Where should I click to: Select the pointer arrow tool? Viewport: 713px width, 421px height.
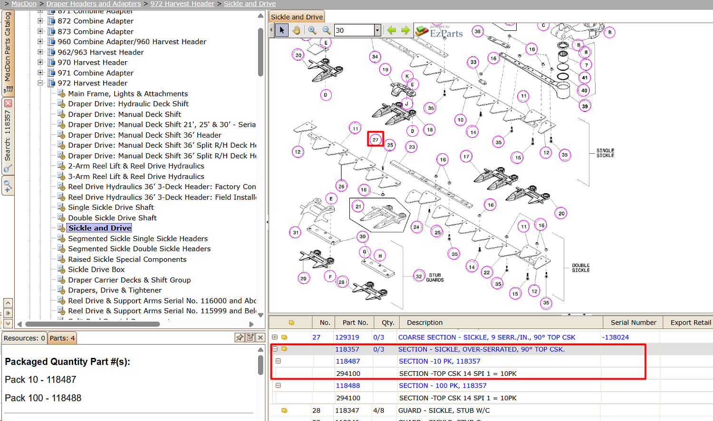pyautogui.click(x=282, y=30)
